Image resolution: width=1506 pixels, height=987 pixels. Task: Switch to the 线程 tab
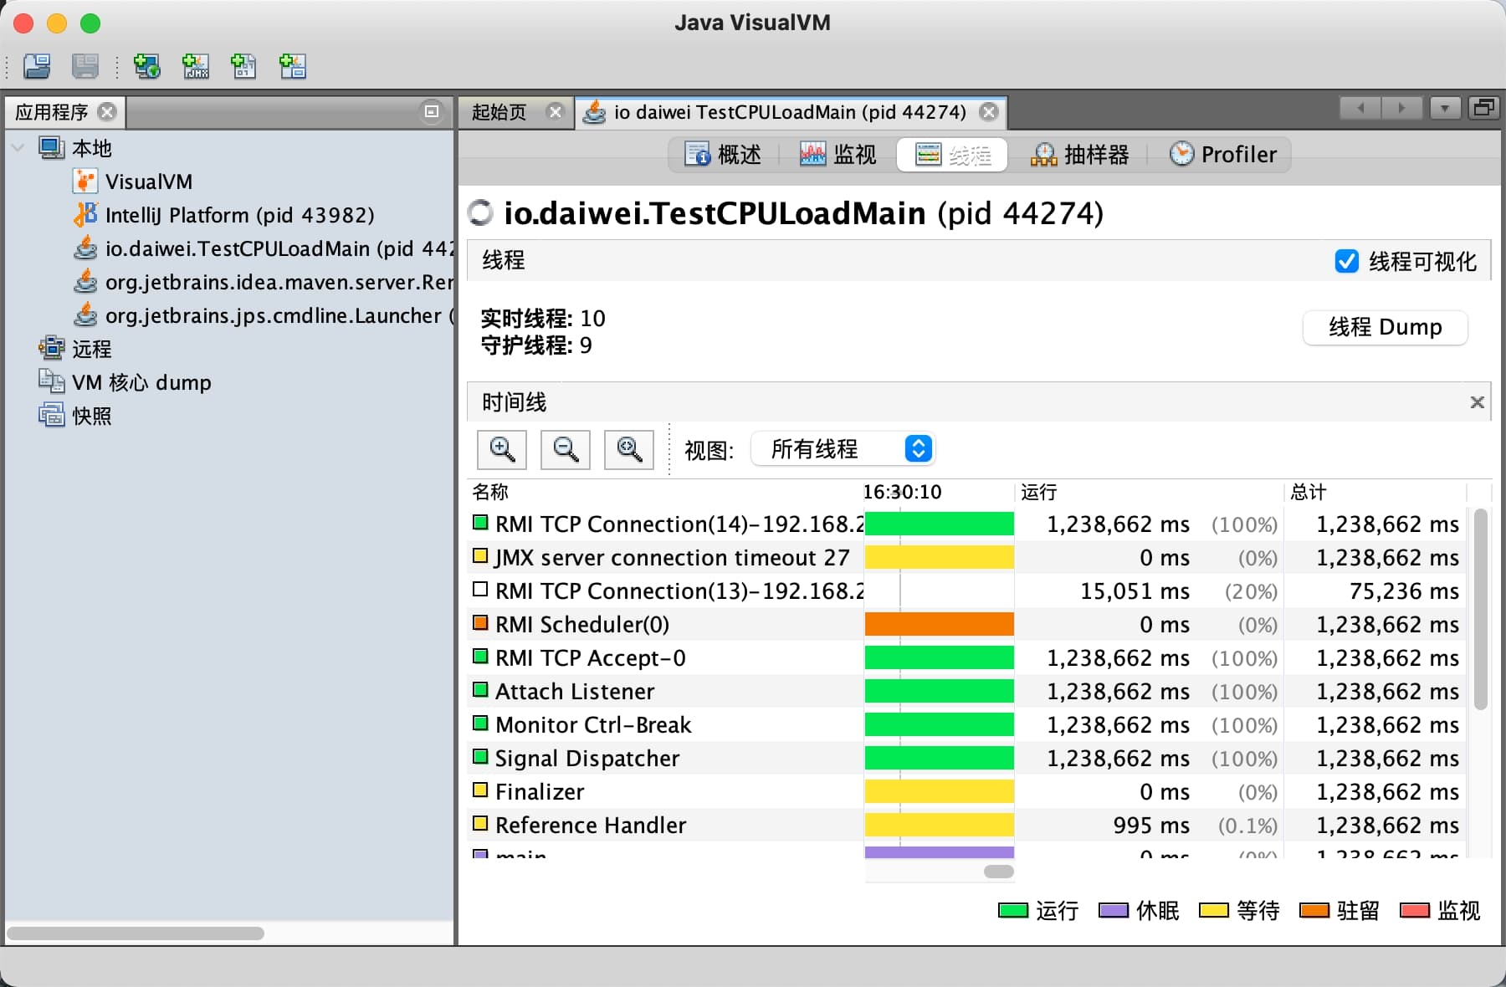pyautogui.click(x=952, y=155)
